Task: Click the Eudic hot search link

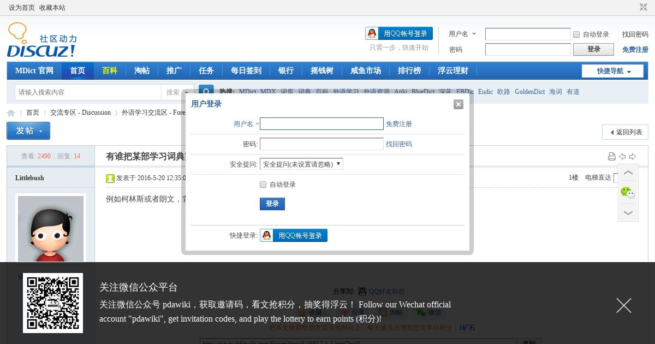Action: tap(485, 92)
